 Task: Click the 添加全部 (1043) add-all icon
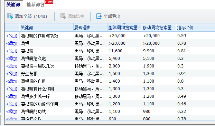[x=10, y=16]
